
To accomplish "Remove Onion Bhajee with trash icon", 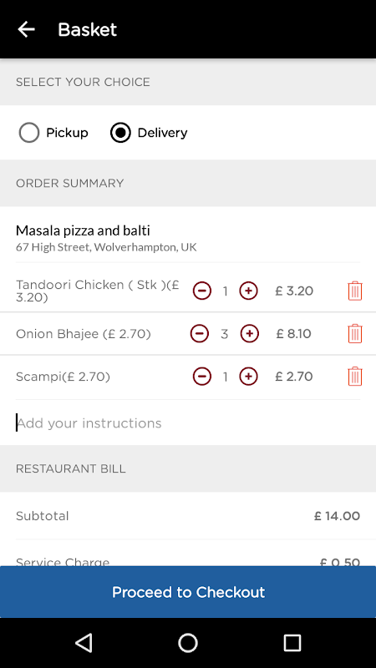I will pos(355,333).
